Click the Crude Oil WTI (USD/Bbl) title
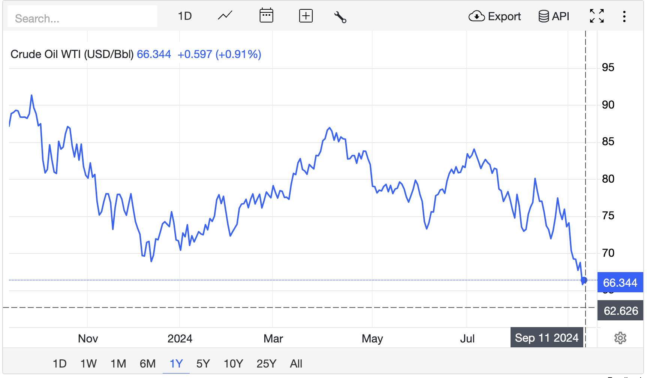Image resolution: width=647 pixels, height=378 pixels. pos(72,54)
